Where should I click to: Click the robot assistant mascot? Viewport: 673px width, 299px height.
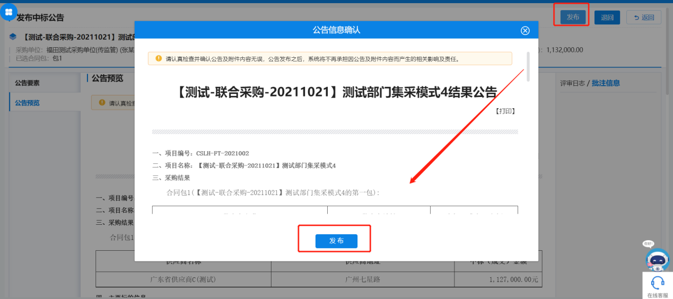pos(658,260)
